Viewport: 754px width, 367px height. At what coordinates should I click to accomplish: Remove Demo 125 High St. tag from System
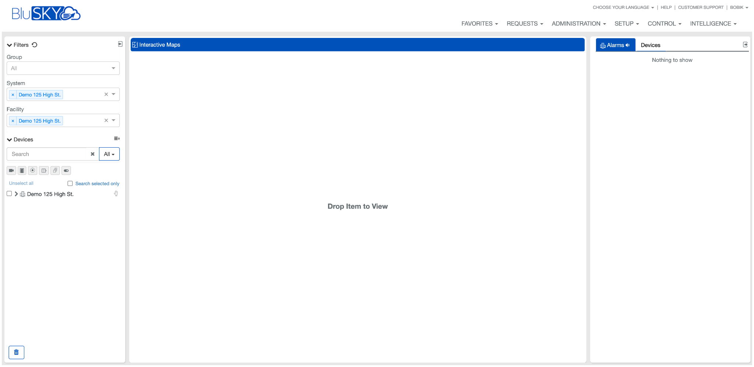13,95
